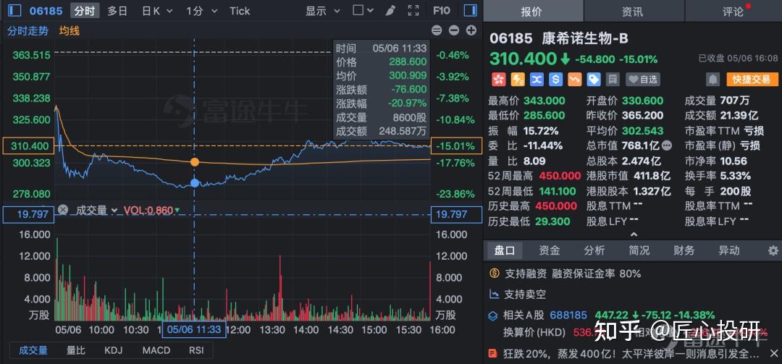This screenshot has height=364, width=782.
Task: Open 快捷交易 quick trade
Action: click(x=751, y=79)
